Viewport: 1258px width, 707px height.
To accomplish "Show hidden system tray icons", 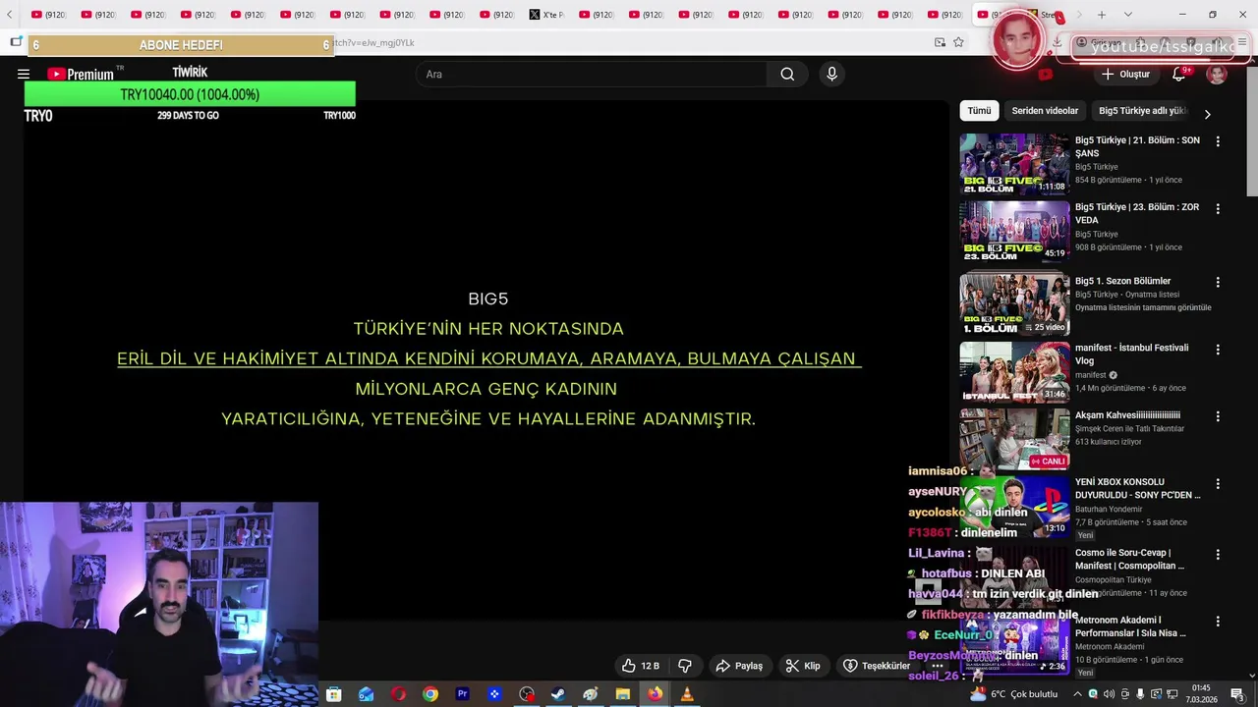I will click(1076, 694).
